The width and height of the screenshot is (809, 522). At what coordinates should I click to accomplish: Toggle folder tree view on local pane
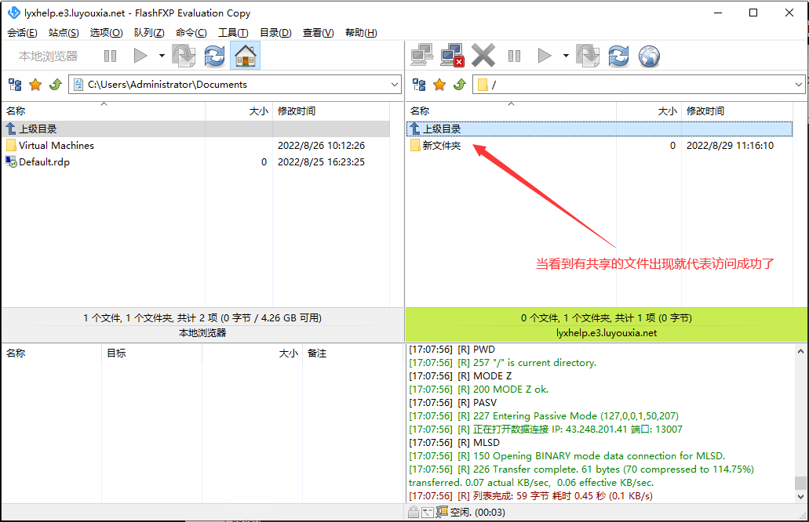14,84
